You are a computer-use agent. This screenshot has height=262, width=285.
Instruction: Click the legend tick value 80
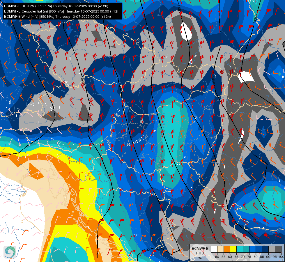(x=256, y=257)
